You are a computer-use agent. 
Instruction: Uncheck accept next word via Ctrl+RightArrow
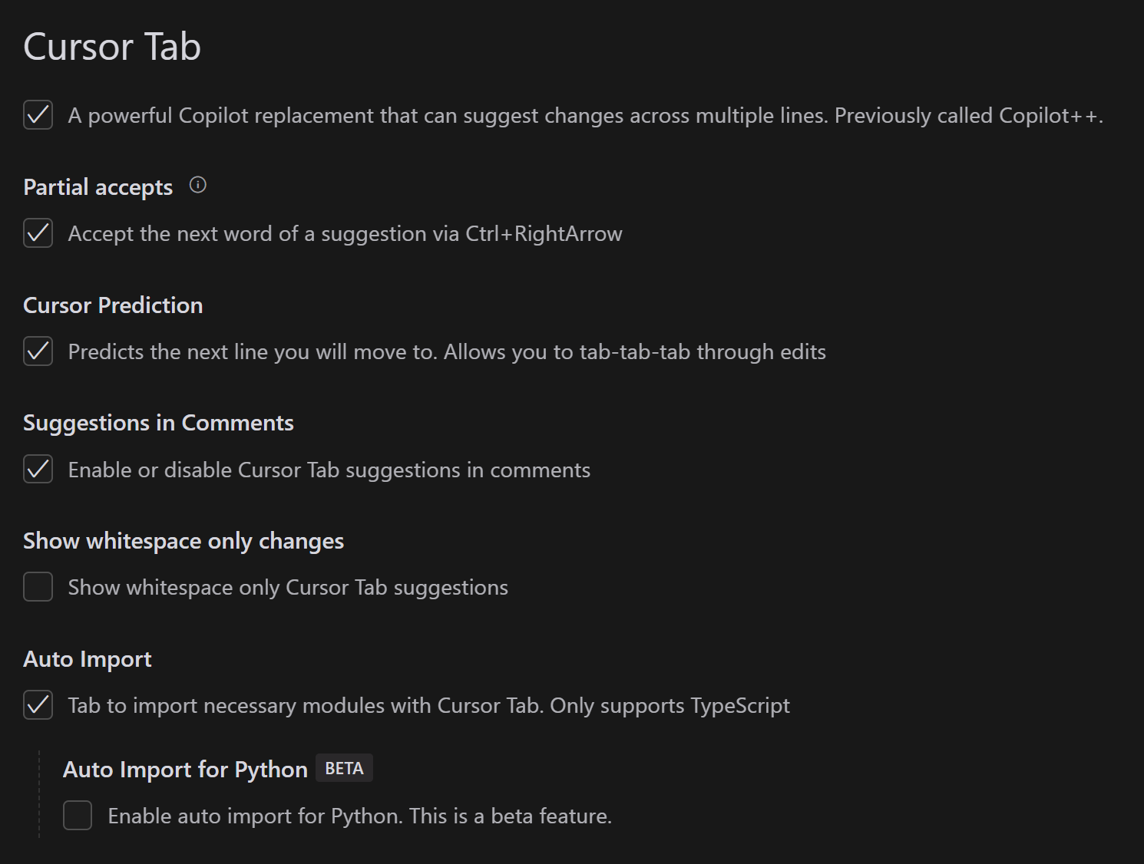[38, 233]
